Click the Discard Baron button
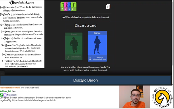The image size is (174, 109). click(85, 80)
